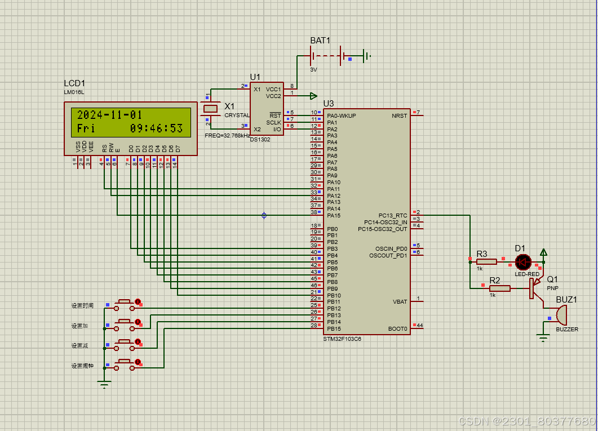
Task: Click the 设置减 label text
Action: coord(79,345)
